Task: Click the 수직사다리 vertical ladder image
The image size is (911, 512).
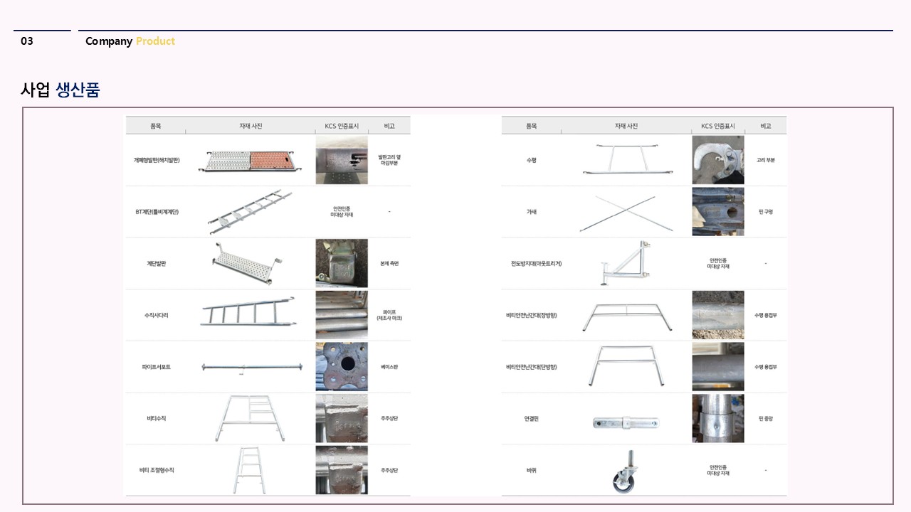Action: point(248,314)
